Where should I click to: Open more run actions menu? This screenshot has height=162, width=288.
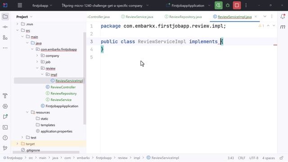click(x=246, y=5)
